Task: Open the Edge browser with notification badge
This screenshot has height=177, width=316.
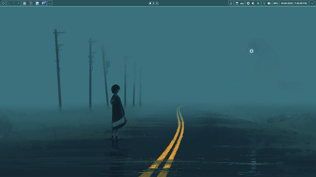Action: click(43, 3)
